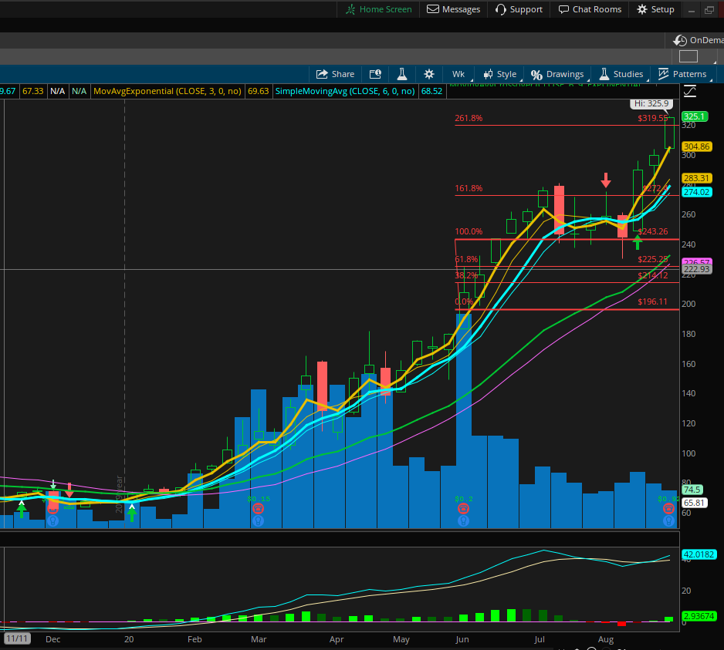
Task: Click the 74.5 volume axis bubble
Action: point(692,490)
